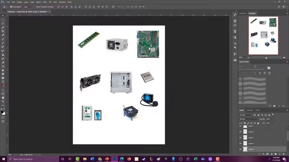Image resolution: width=289 pixels, height=162 pixels.
Task: Switch to the Channels tab
Action: [x=250, y=110]
